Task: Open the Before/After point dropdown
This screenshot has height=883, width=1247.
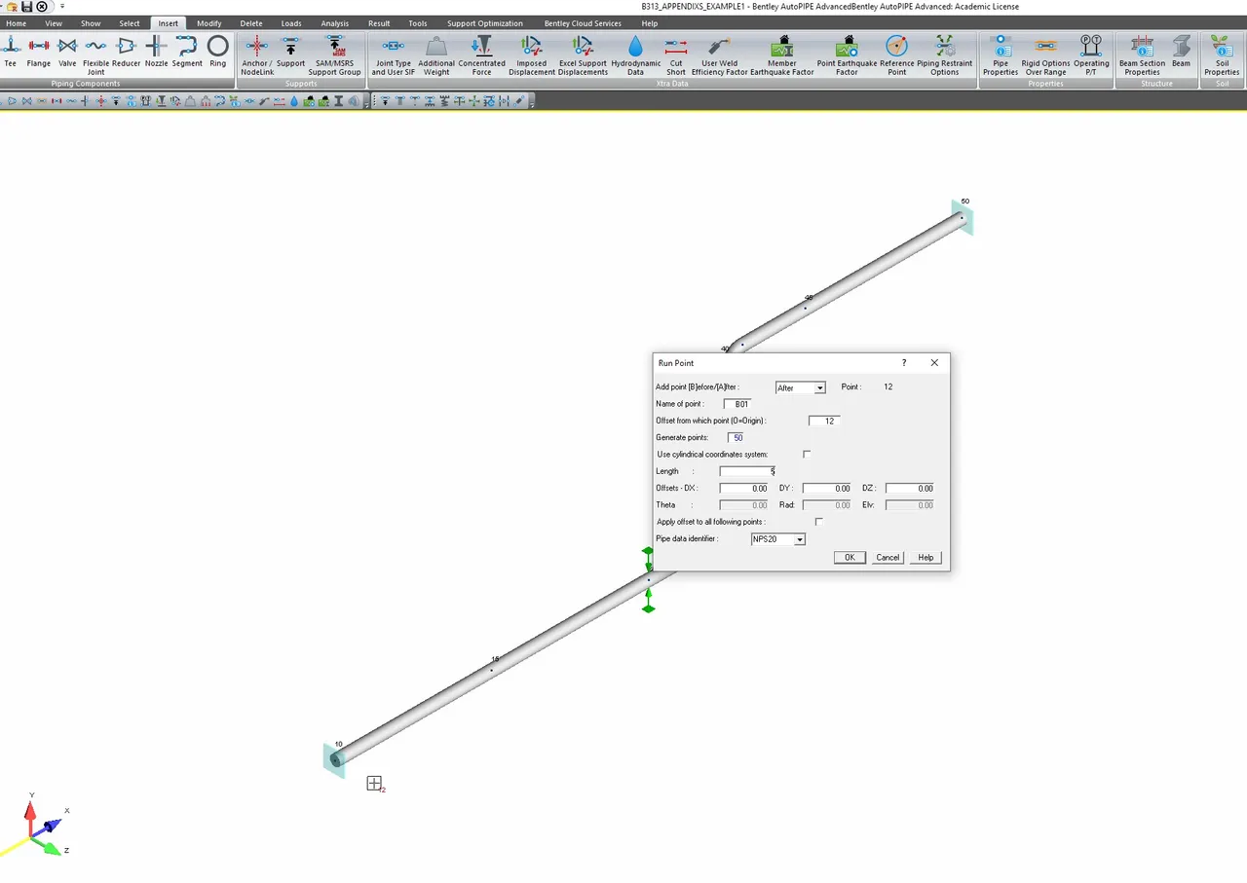Action: [x=801, y=387]
